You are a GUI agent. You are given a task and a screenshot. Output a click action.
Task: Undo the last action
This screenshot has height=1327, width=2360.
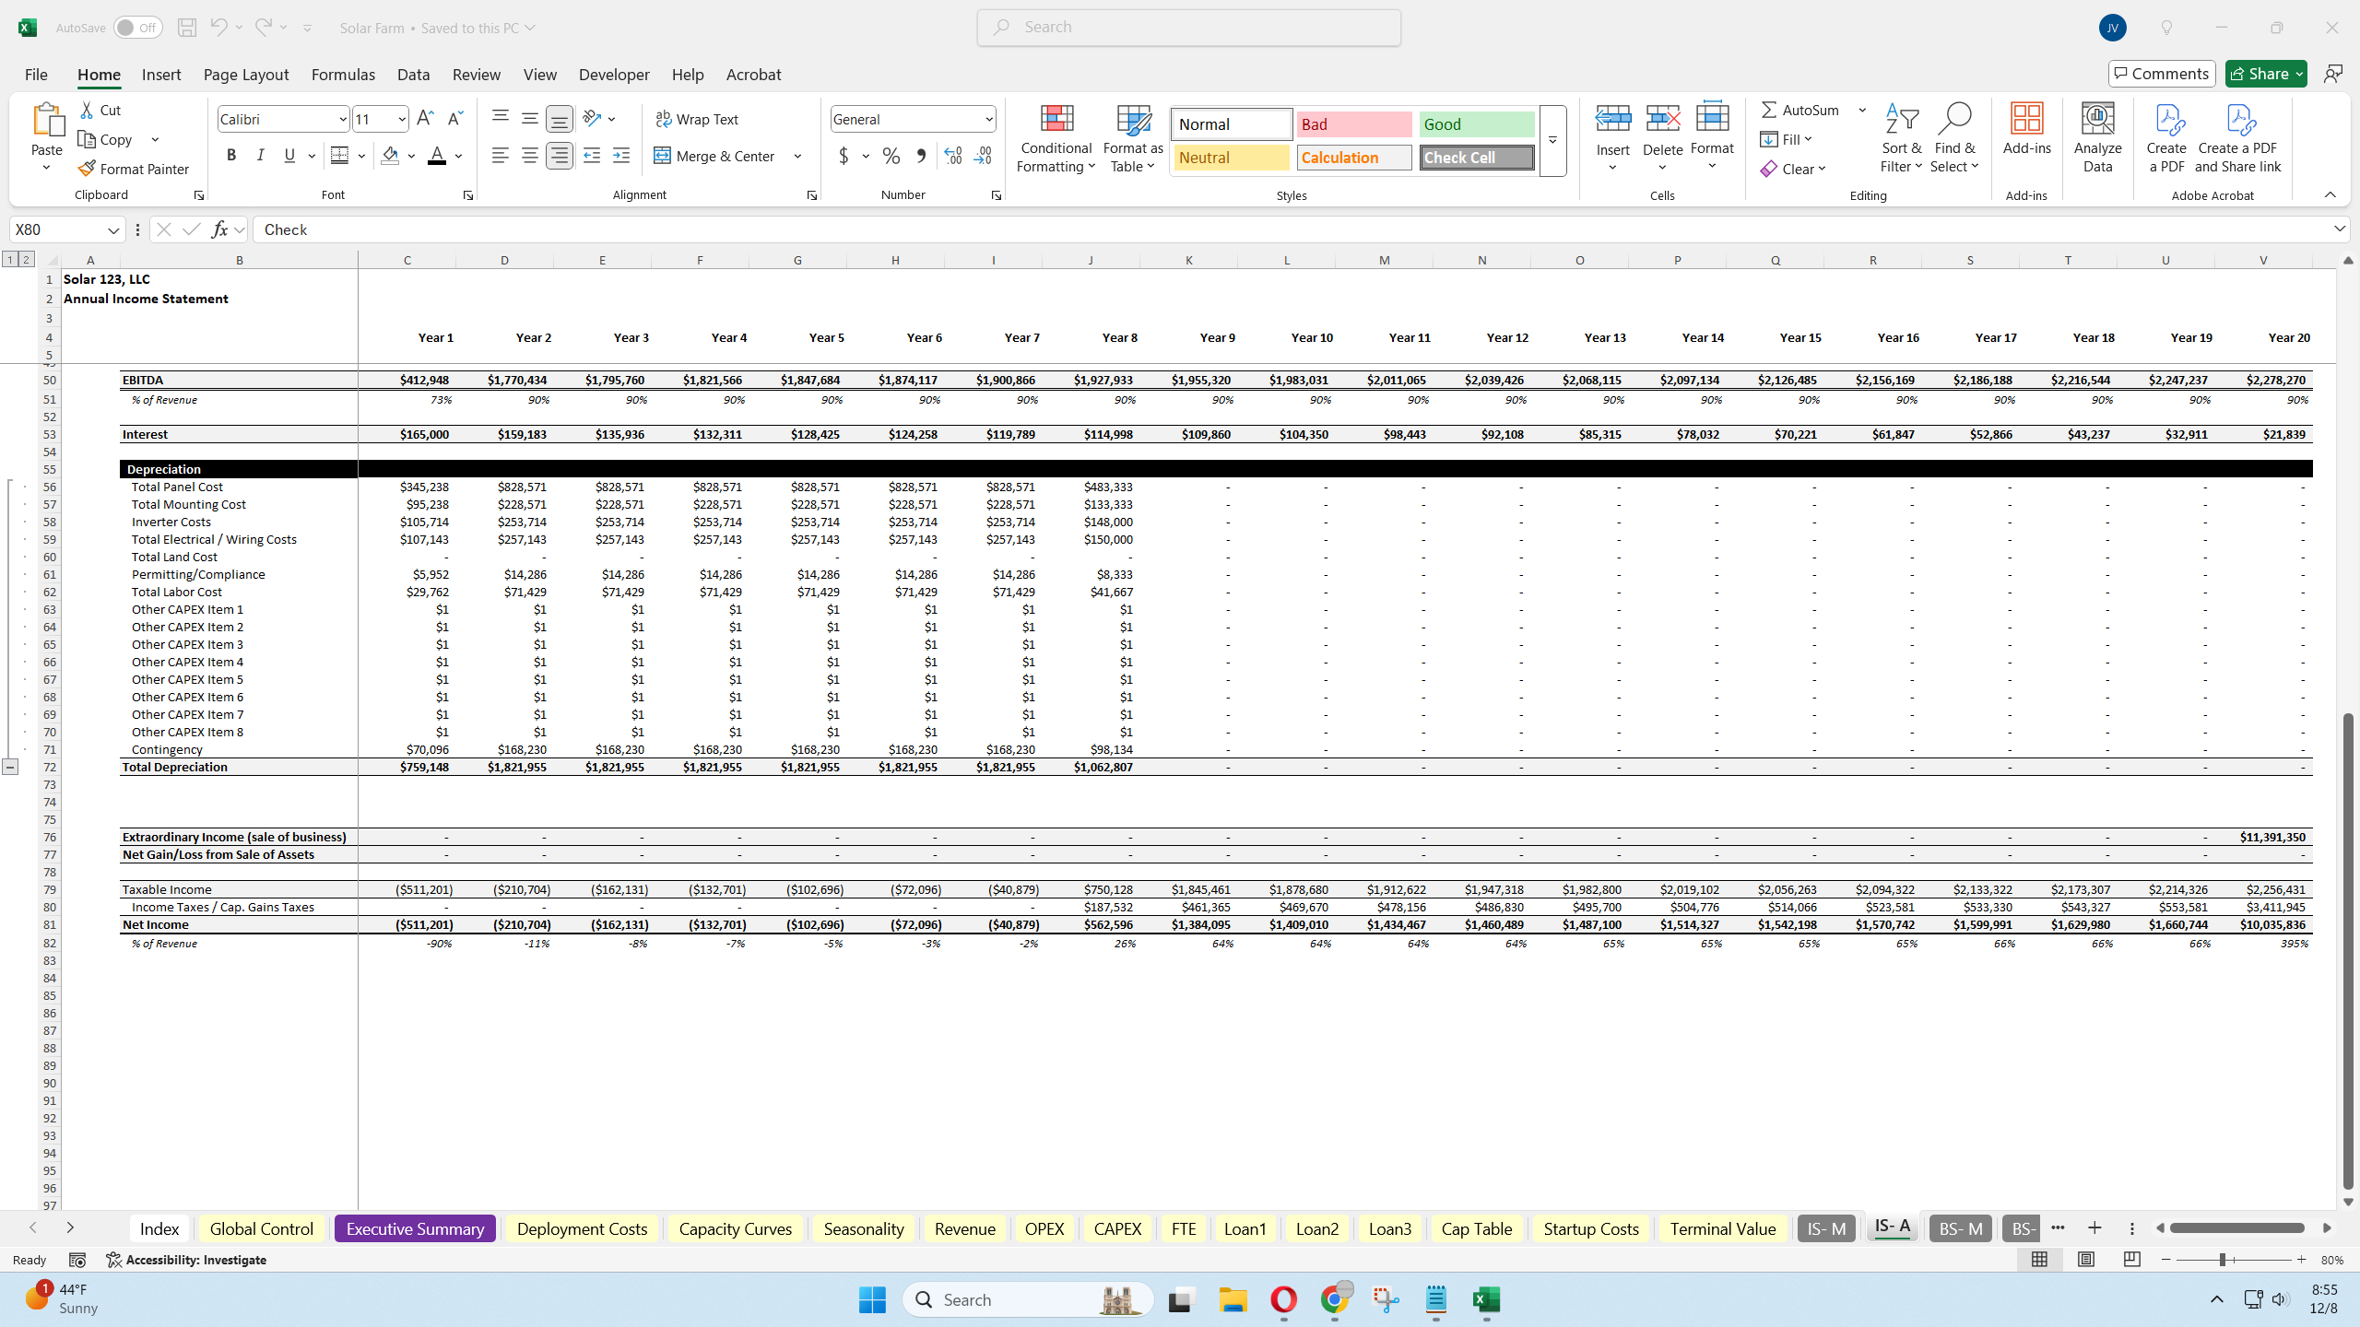click(x=218, y=28)
